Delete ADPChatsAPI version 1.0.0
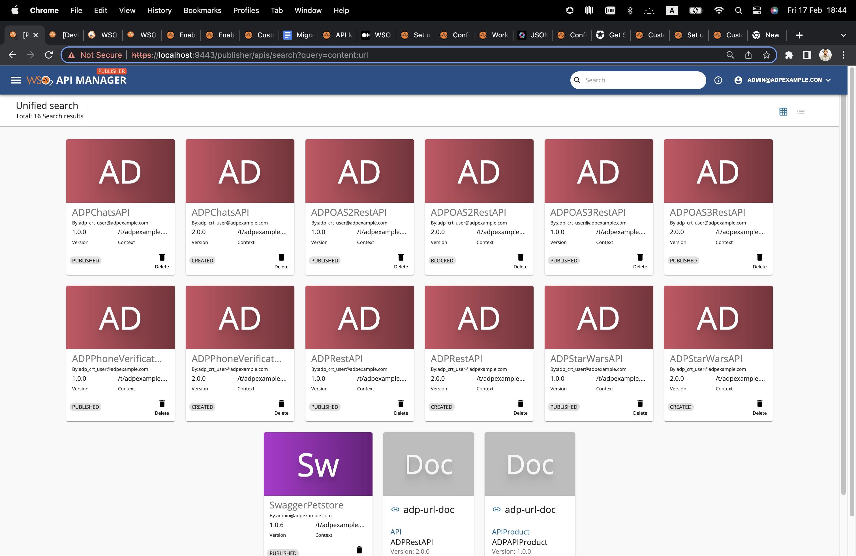The height and width of the screenshot is (556, 856). pyautogui.click(x=162, y=261)
